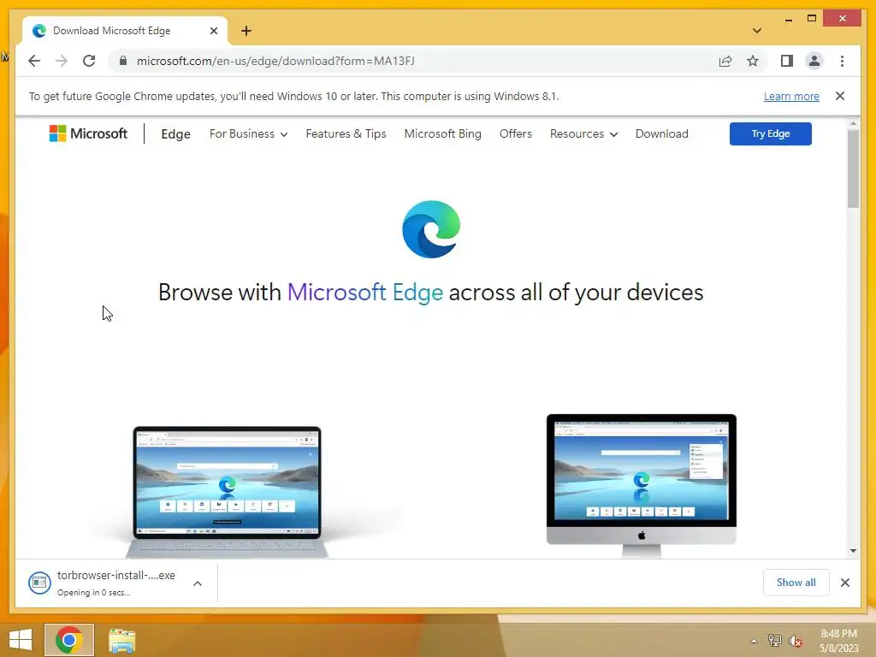Image resolution: width=876 pixels, height=657 pixels.
Task: Open the Chrome three-dot menu
Action: tap(842, 61)
